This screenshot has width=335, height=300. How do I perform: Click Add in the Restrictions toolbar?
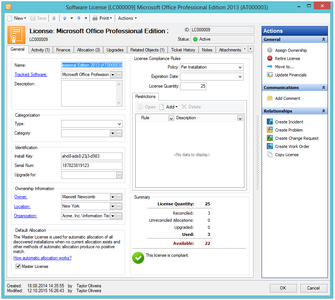click(x=168, y=107)
